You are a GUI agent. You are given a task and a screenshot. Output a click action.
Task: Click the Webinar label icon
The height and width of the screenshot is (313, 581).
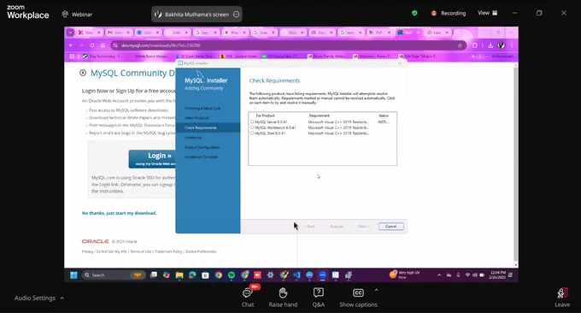click(65, 14)
